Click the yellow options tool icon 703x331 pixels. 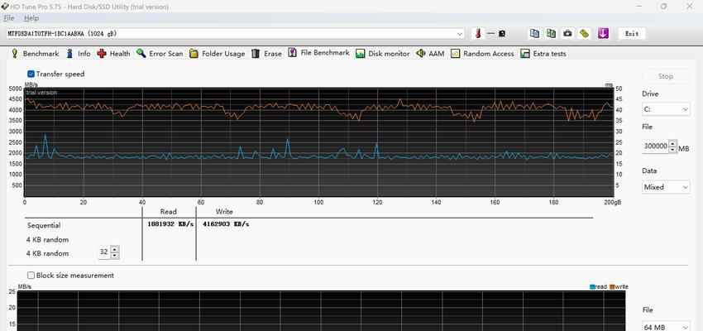(x=584, y=33)
